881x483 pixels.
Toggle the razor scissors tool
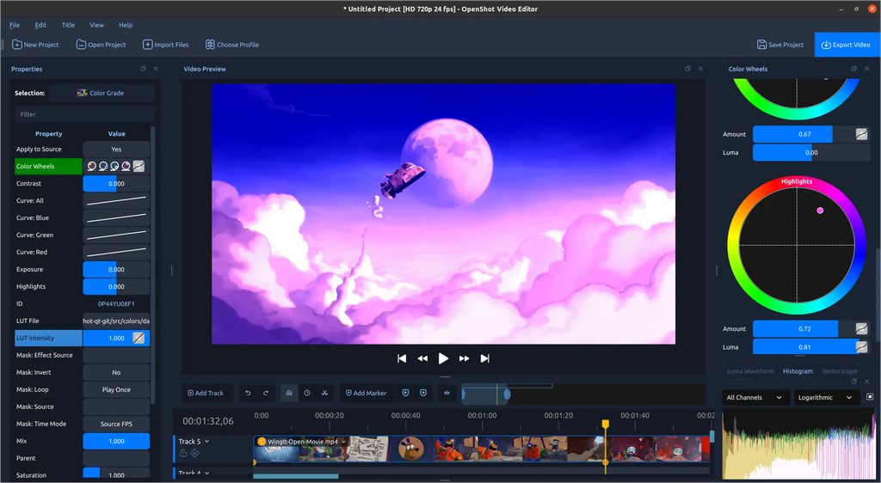[x=324, y=394]
